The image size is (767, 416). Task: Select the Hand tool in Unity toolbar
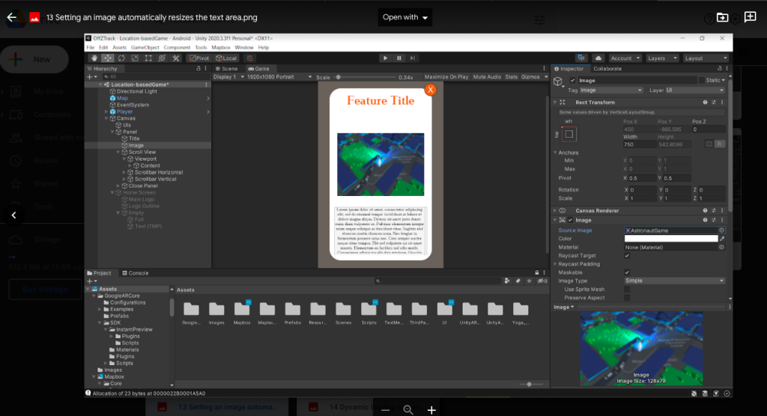(x=94, y=58)
